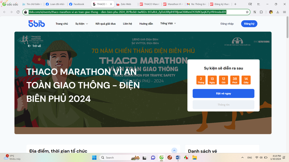Screen dimensions: 289x162
Task: Open the tab search icon in title bar
Action: pos(250,4)
